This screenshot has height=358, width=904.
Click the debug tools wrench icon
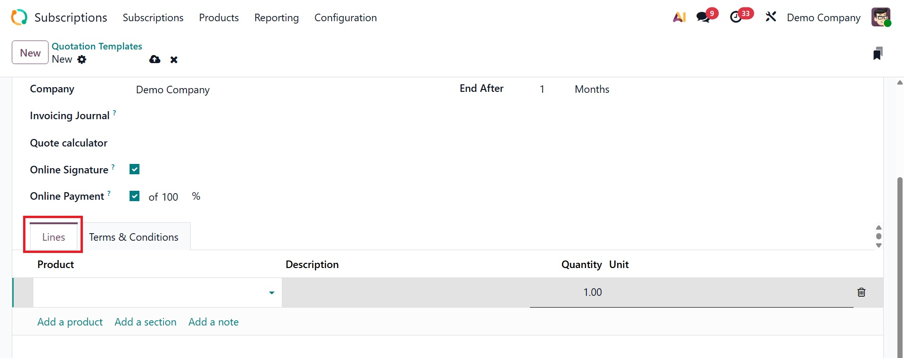click(771, 17)
